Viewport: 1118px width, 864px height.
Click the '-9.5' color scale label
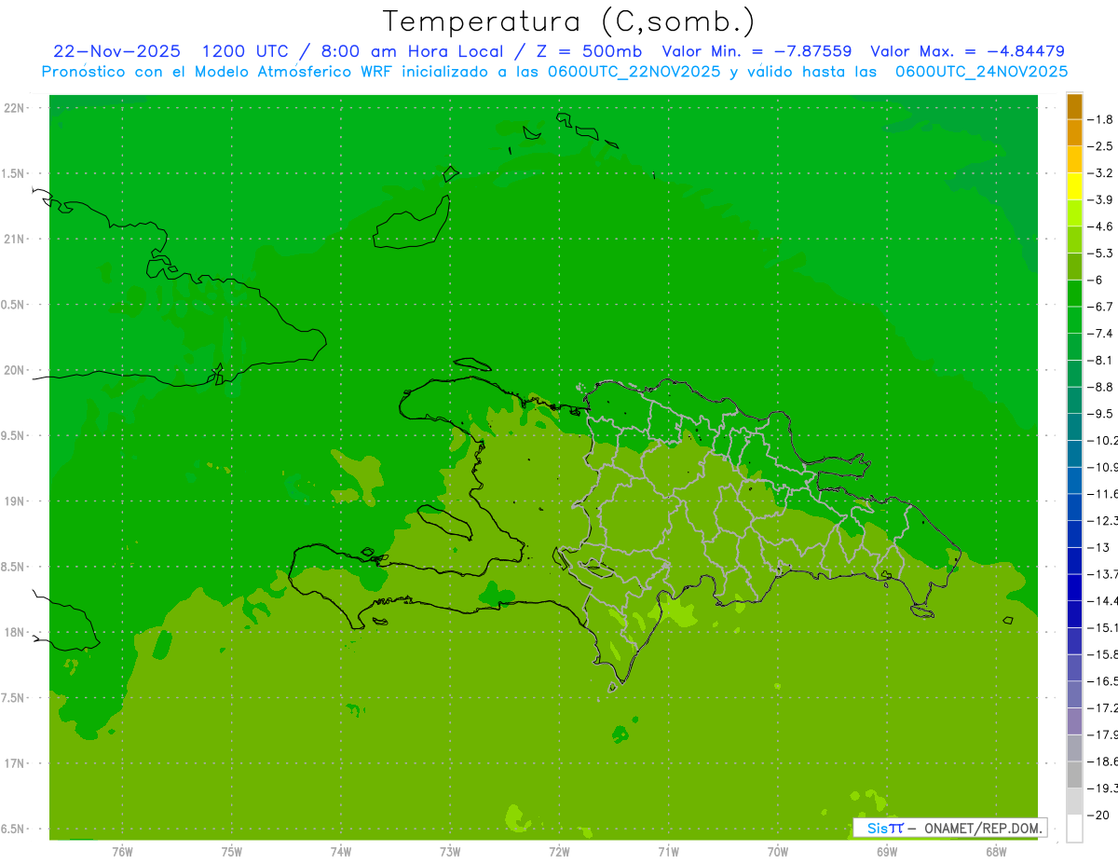click(x=1101, y=414)
